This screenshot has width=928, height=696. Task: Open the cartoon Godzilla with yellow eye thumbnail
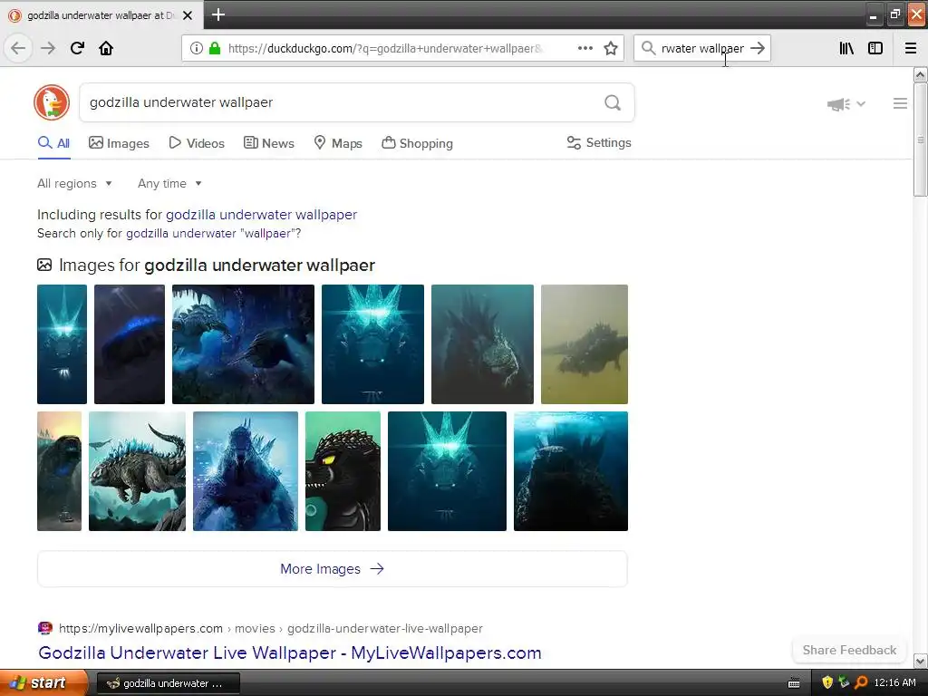tap(343, 471)
